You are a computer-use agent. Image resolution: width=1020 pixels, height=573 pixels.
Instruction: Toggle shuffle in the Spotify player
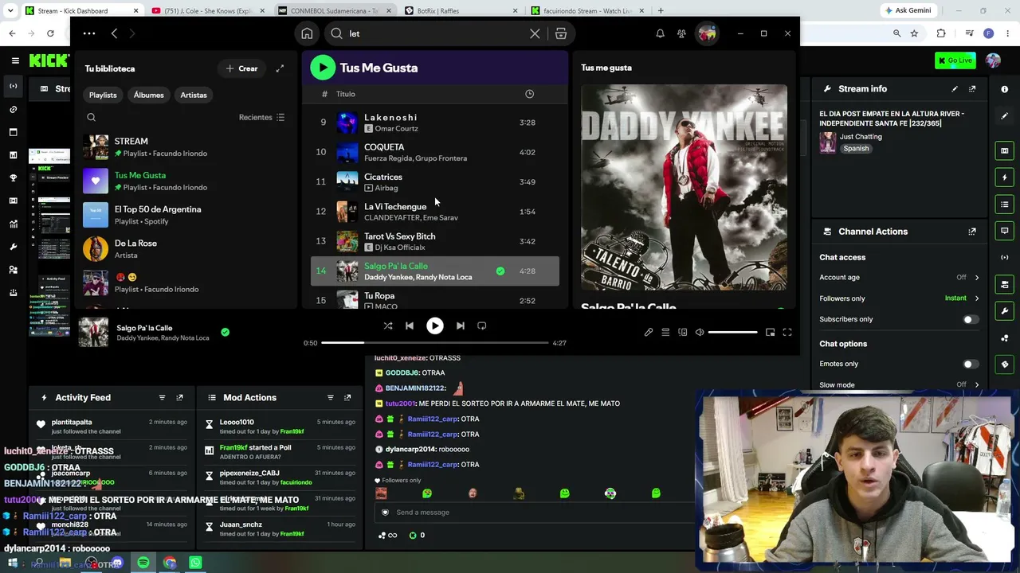[x=388, y=325]
